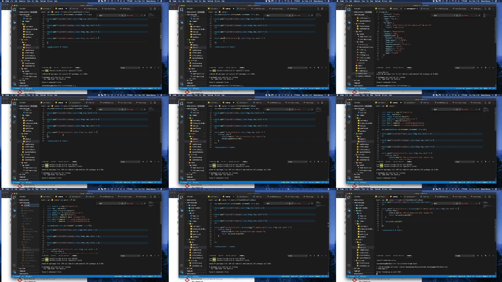
Task: Open Extensions view icon in package.json frame
Action: click(349, 28)
